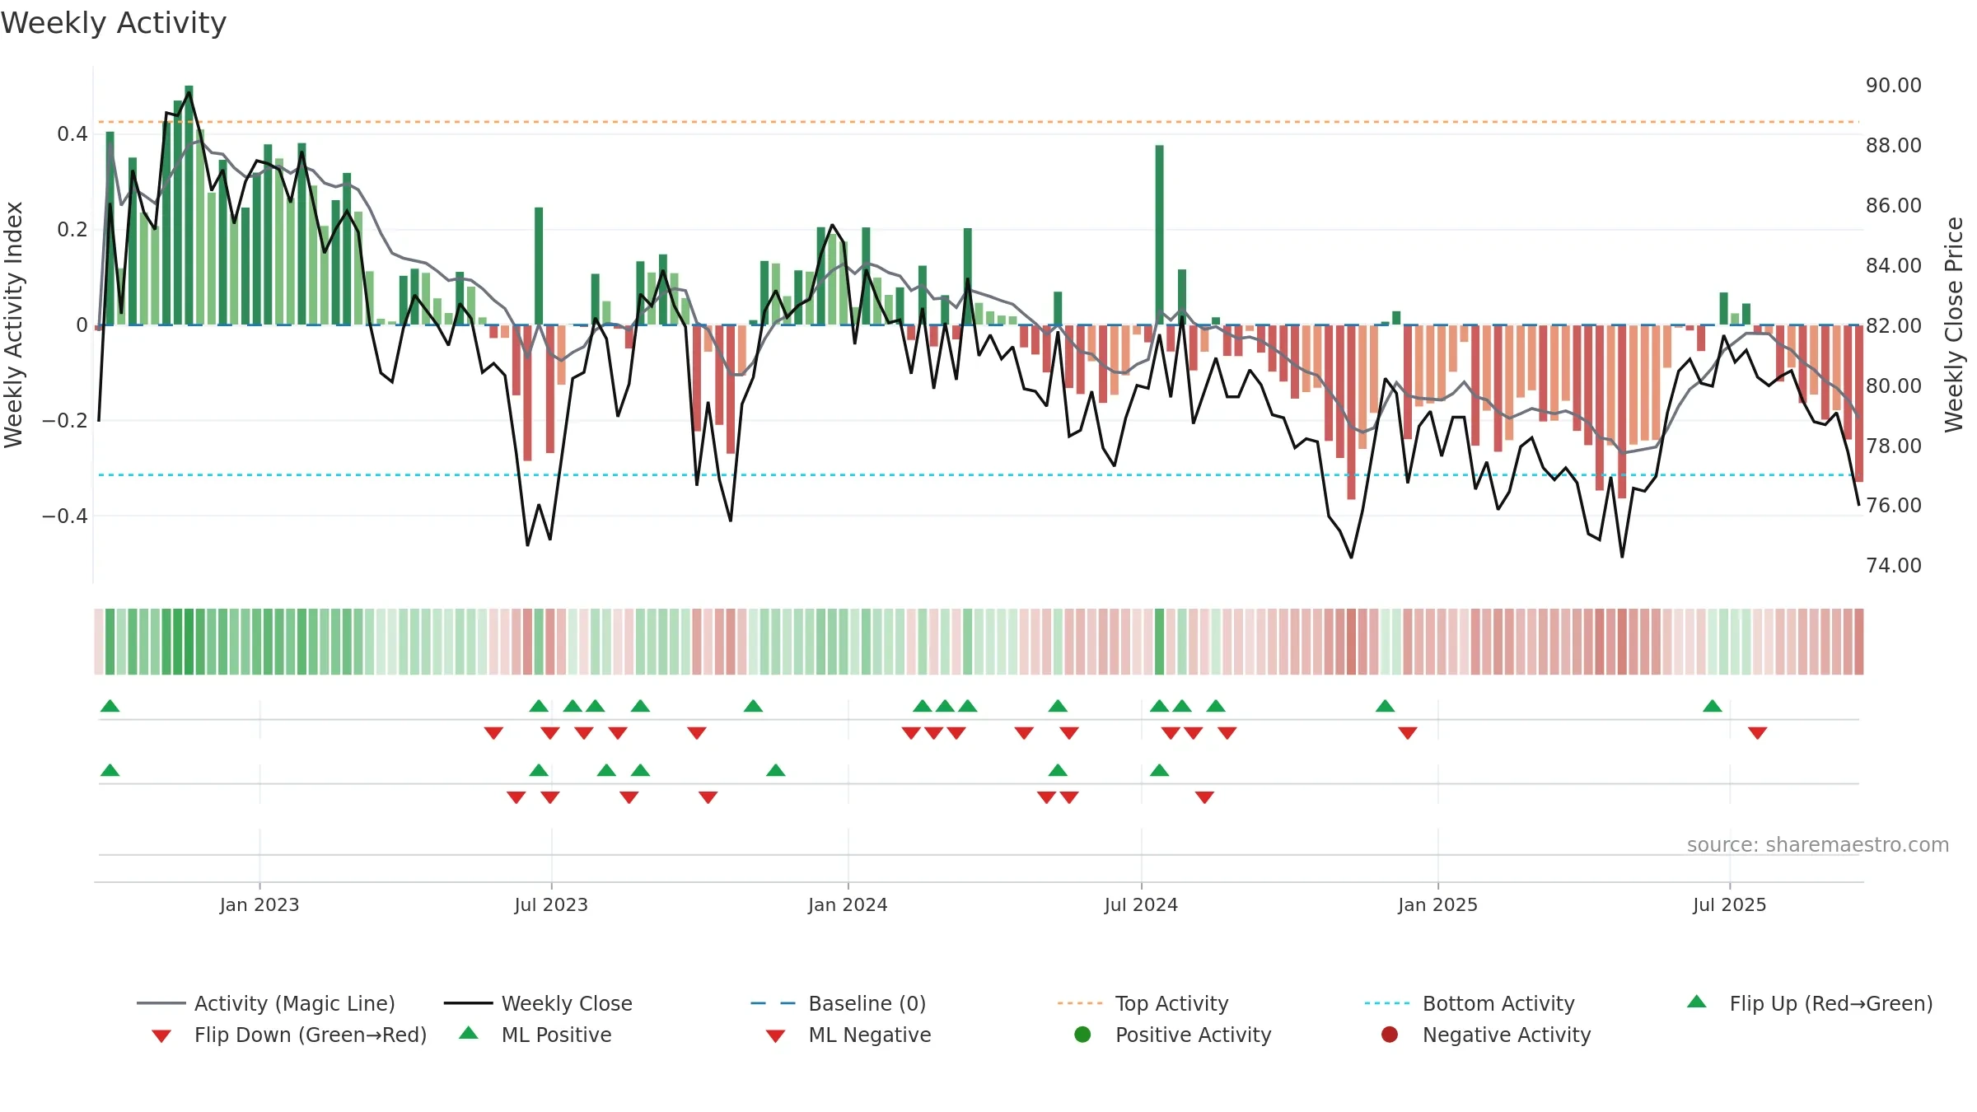This screenshot has width=1977, height=1112.
Task: Toggle Activity (Magic Line) legend entry
Action: (x=266, y=1003)
